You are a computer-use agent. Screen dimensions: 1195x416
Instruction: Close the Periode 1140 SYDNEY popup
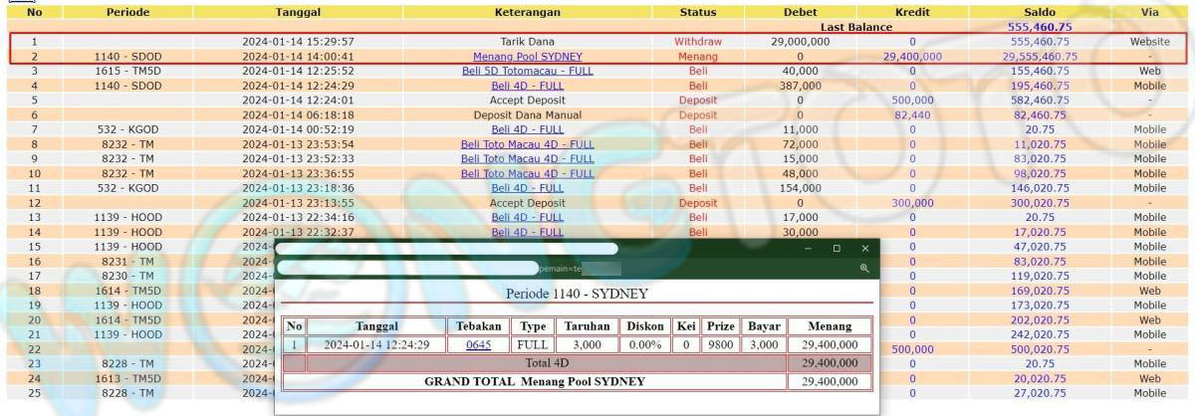(864, 248)
